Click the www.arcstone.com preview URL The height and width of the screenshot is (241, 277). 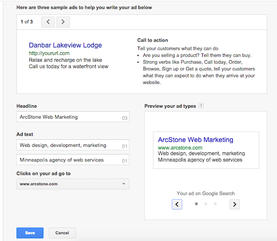pos(180,148)
